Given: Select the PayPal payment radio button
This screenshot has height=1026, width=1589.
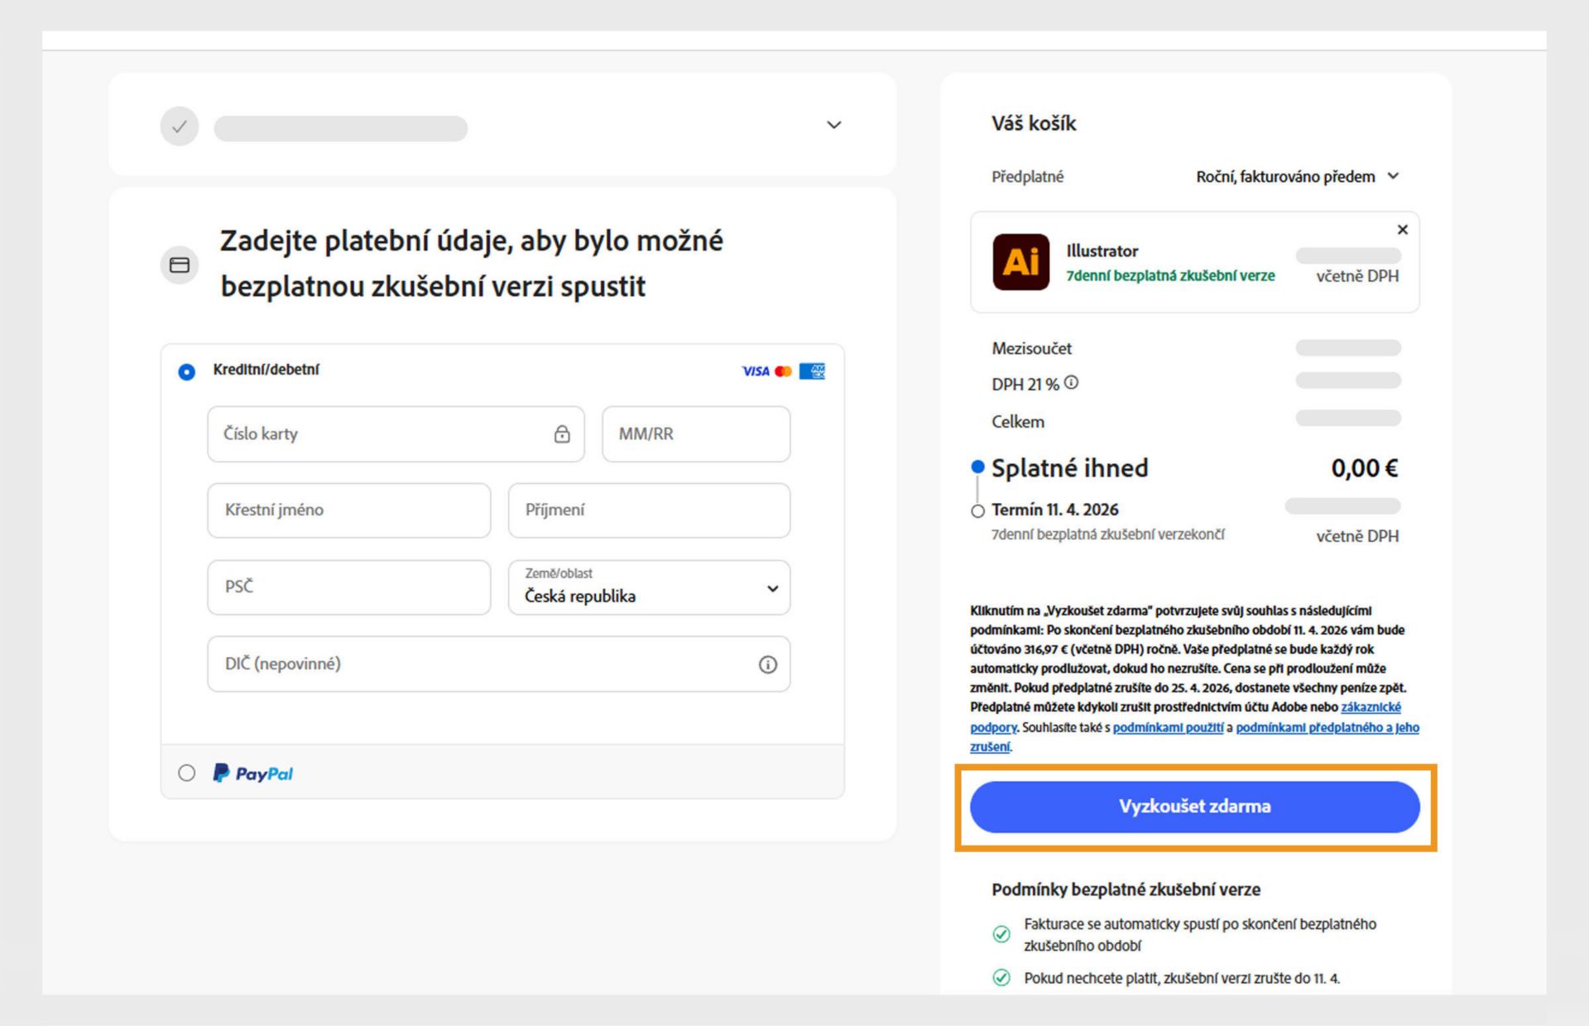Looking at the screenshot, I should [185, 773].
